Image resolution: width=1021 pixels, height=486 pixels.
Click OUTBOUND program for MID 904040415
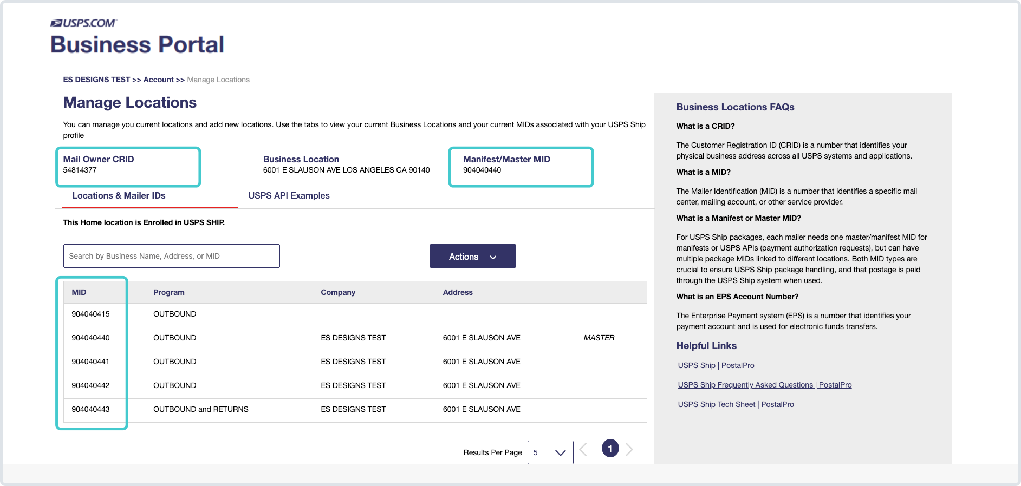coord(174,314)
